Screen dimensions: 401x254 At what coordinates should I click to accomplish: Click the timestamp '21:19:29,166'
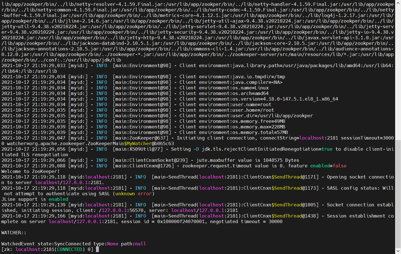coord(49,216)
